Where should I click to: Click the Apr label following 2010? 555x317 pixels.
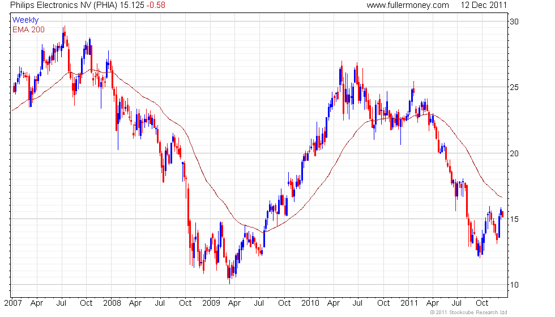334,303
